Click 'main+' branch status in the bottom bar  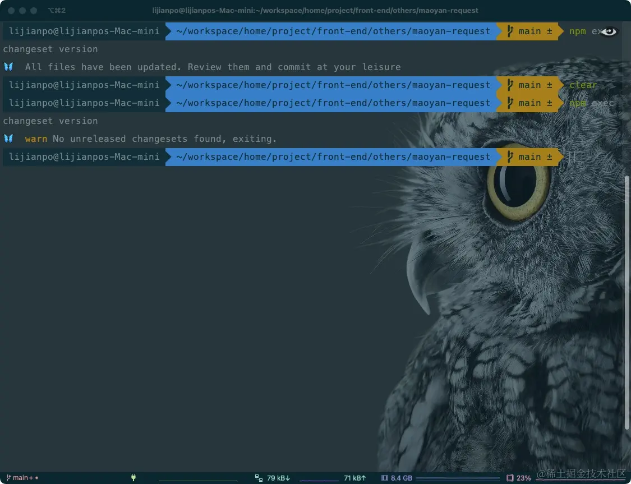click(x=22, y=478)
